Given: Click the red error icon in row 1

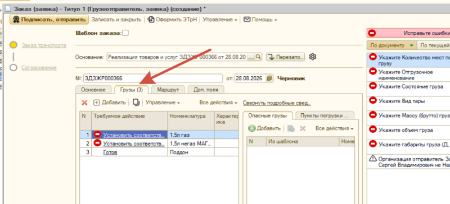Looking at the screenshot, I should 97,134.
